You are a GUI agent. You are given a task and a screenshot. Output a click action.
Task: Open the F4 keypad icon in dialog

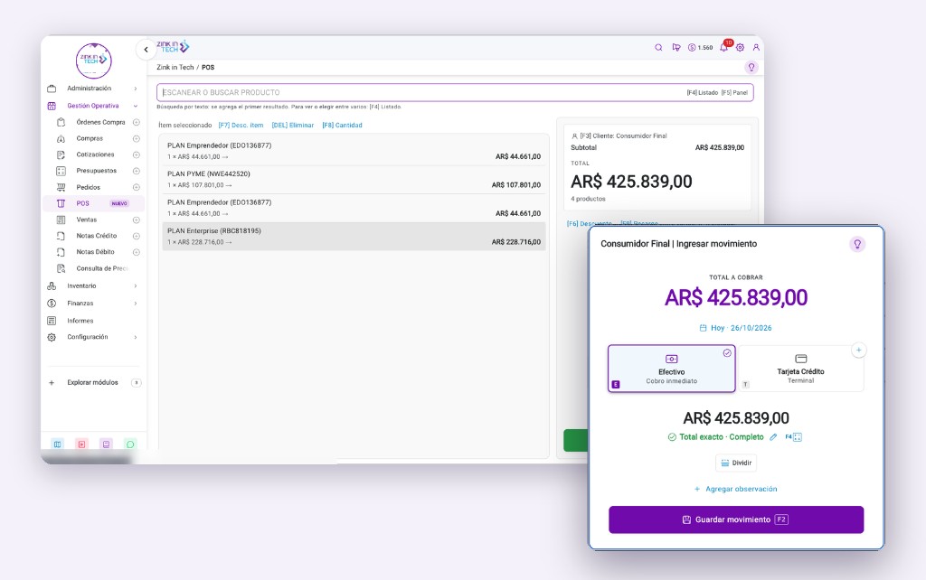pos(794,437)
